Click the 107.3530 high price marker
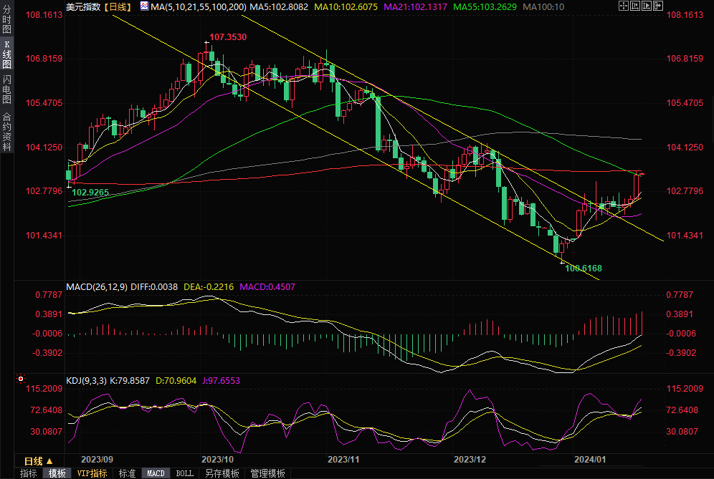 tap(227, 37)
